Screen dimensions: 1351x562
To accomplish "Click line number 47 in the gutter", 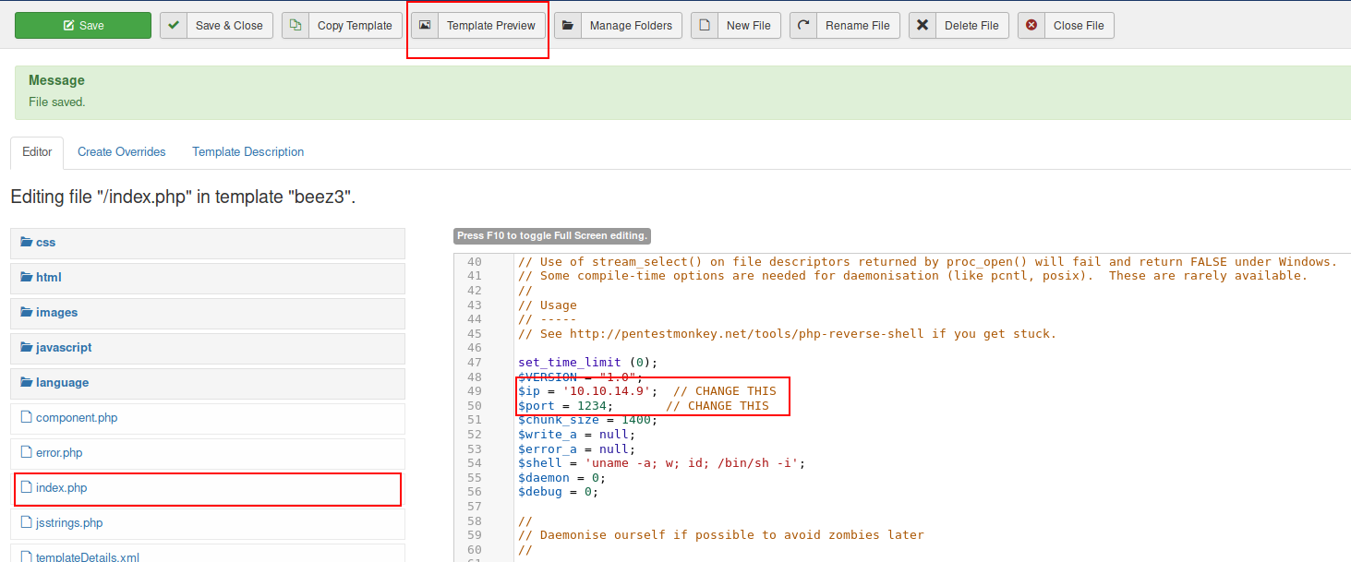I will [475, 363].
